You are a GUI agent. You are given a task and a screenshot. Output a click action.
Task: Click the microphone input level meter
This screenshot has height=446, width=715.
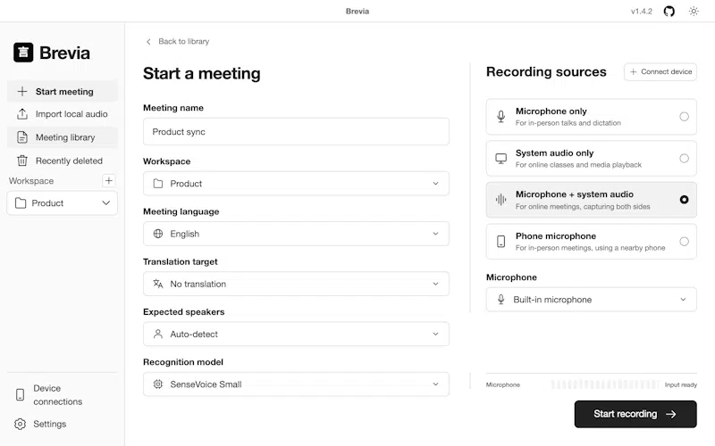tap(605, 384)
